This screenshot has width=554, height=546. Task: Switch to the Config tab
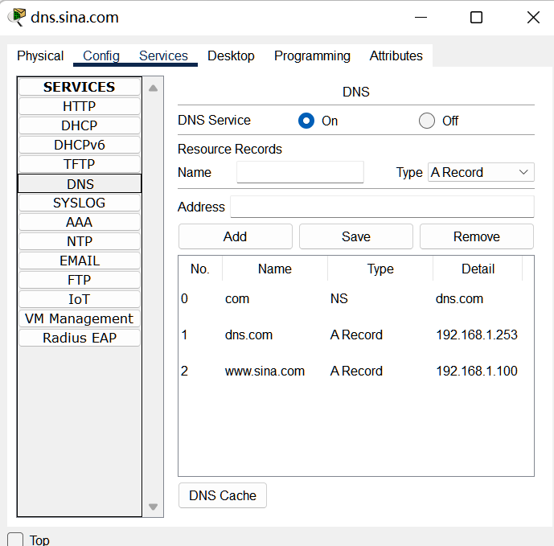tap(101, 55)
